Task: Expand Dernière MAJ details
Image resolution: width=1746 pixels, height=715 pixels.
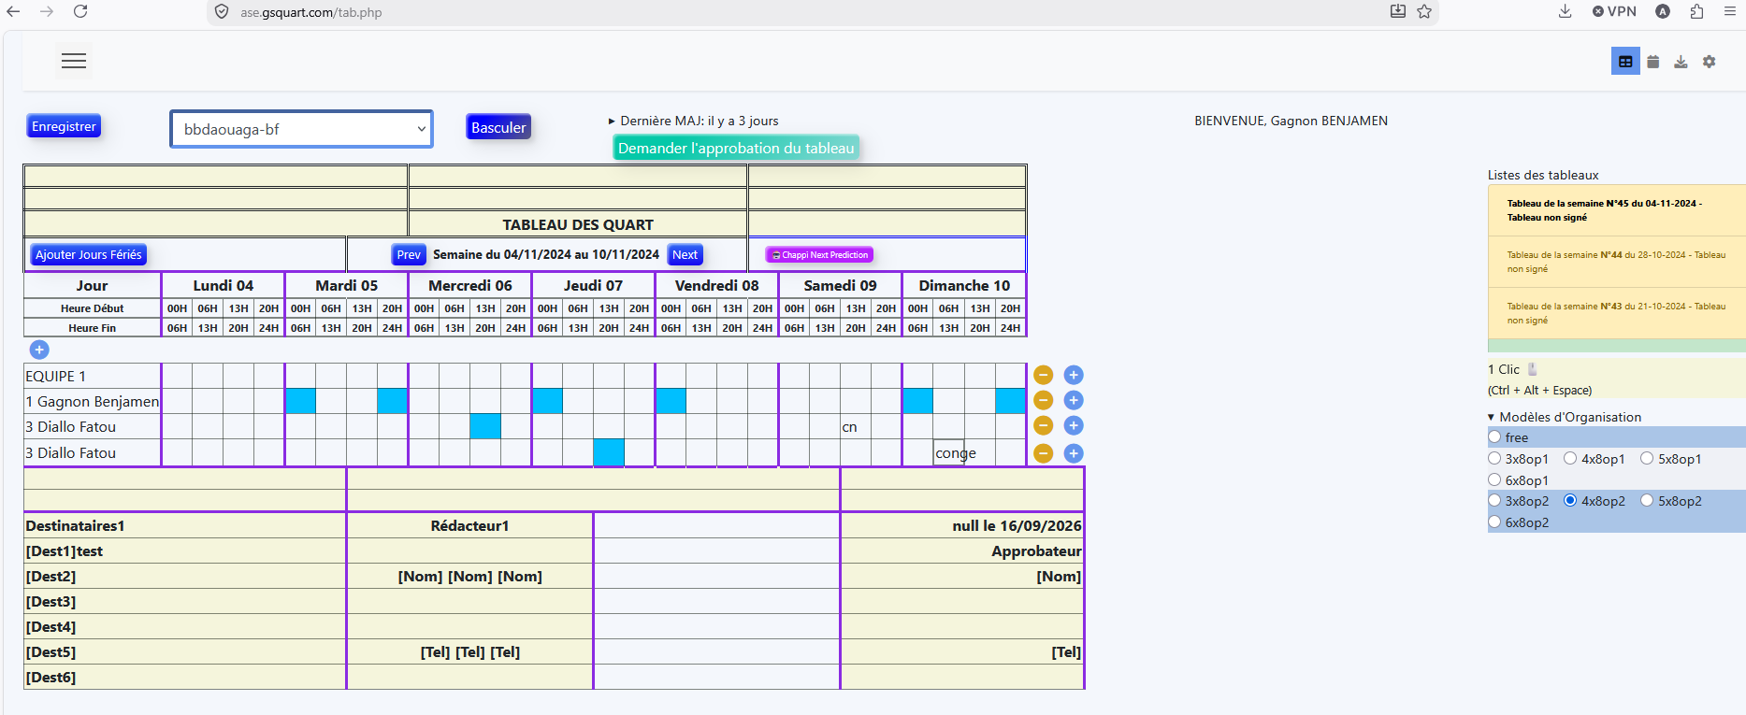Action: pos(693,121)
